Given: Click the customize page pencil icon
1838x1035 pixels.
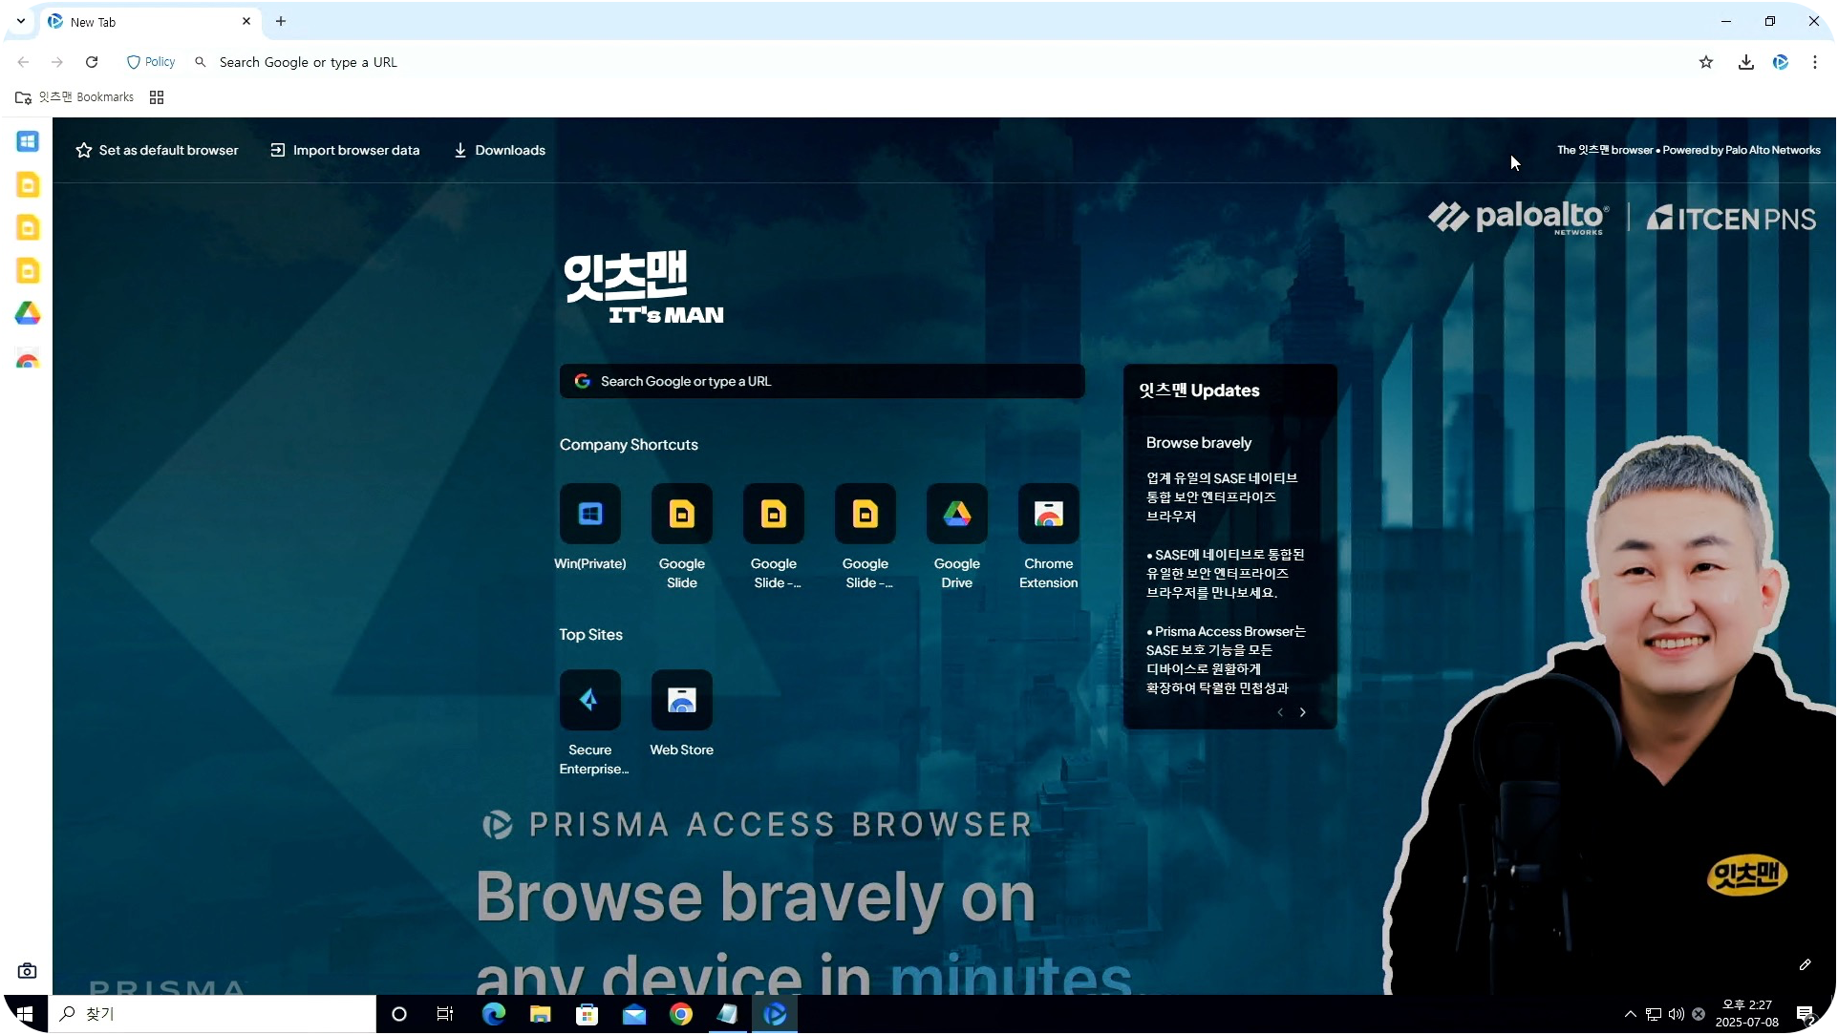Looking at the screenshot, I should tap(1806, 964).
